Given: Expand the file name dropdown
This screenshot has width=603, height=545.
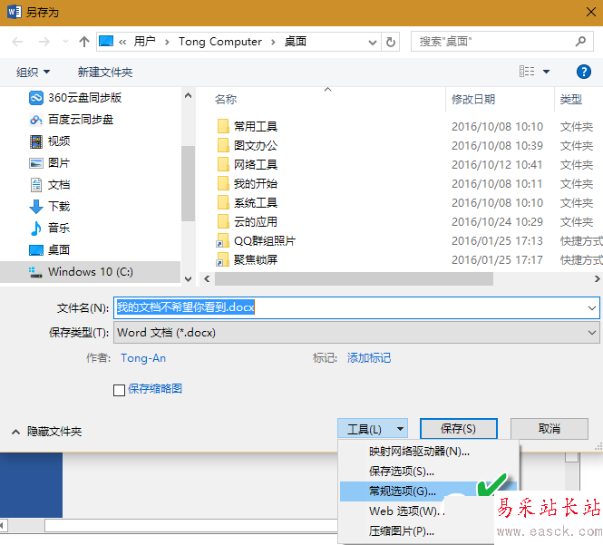Looking at the screenshot, I should (x=592, y=308).
